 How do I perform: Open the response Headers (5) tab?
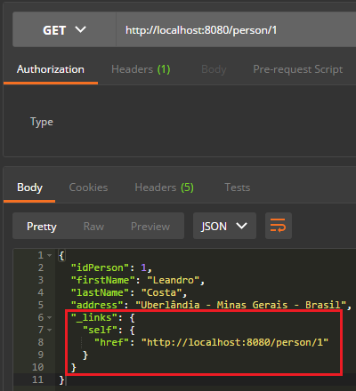pyautogui.click(x=164, y=188)
